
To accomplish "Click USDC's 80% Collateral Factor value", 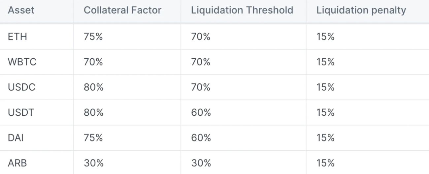I will click(93, 87).
